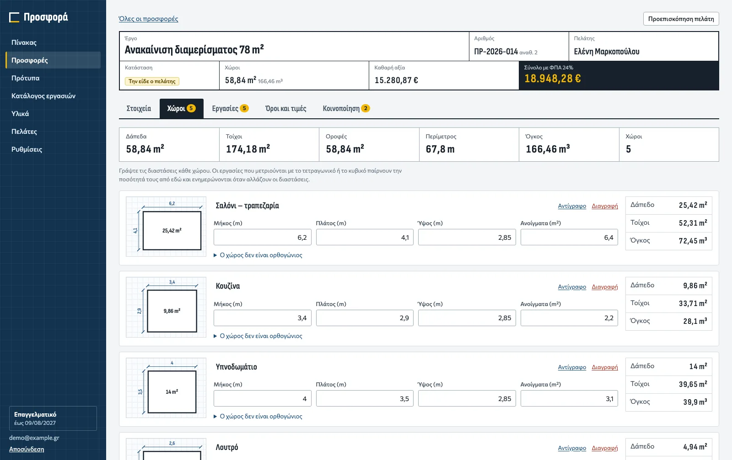Edit the Ύψος field of Σαλόνι – τραπεζαρία
Screen dimensions: 732x460
point(467,238)
